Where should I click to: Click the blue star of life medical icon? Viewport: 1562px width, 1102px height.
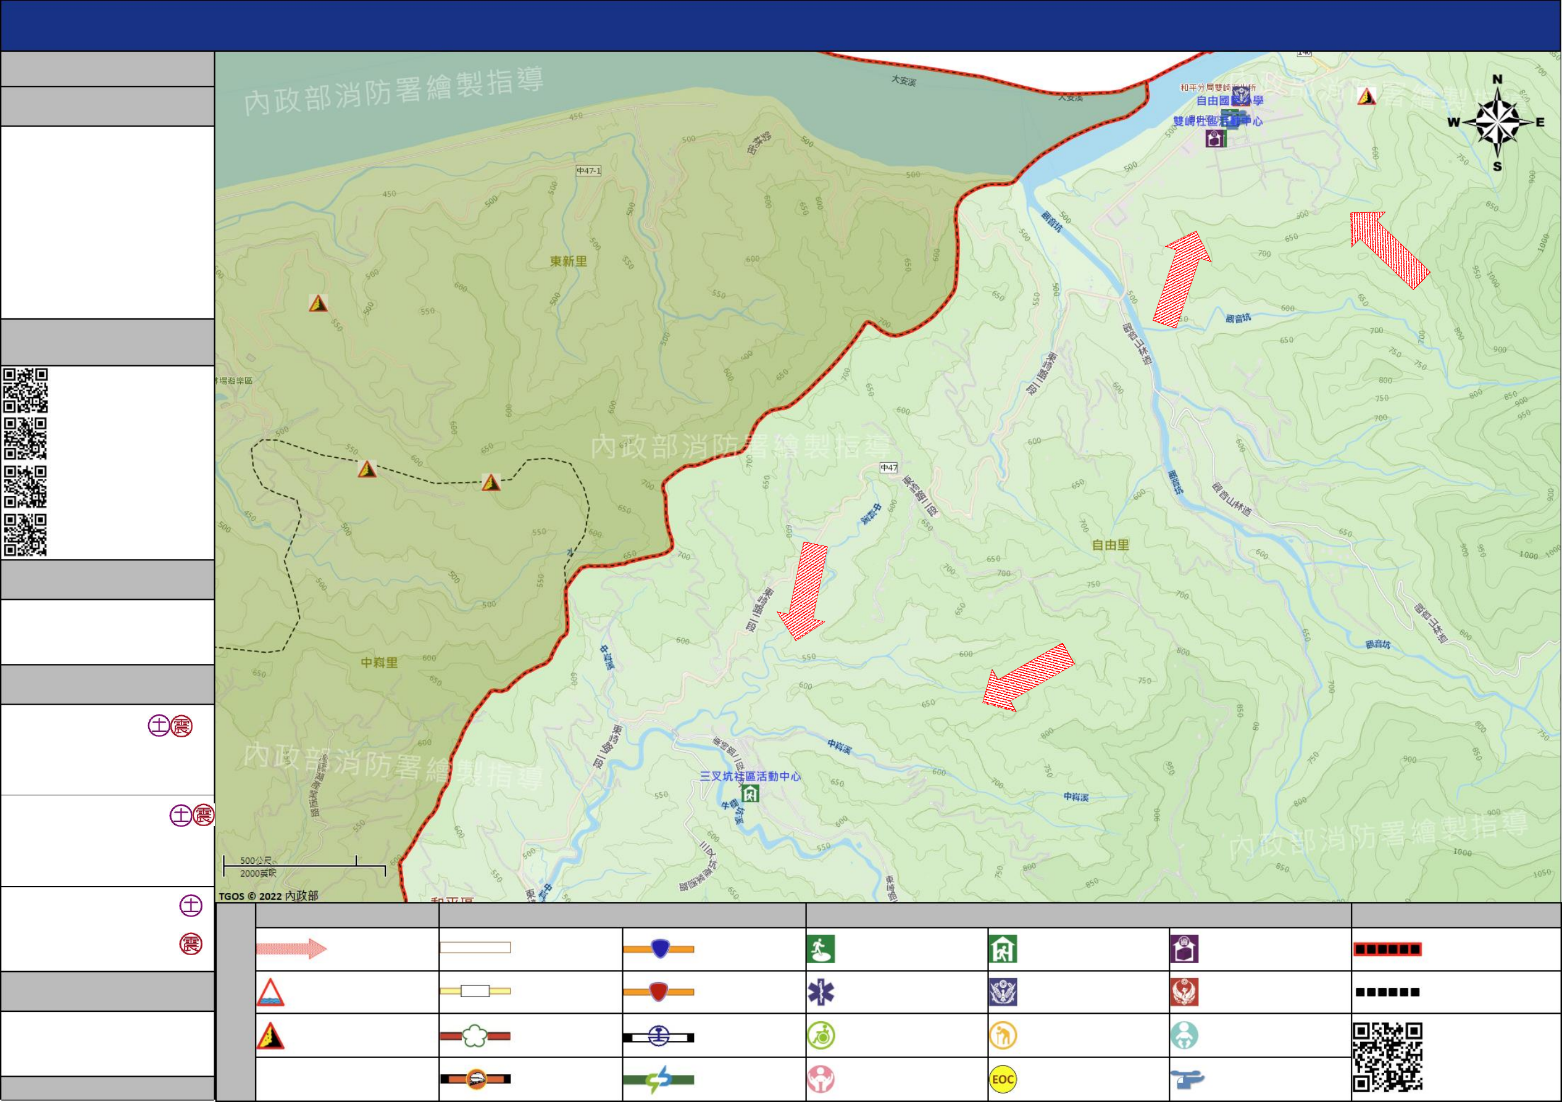[821, 993]
